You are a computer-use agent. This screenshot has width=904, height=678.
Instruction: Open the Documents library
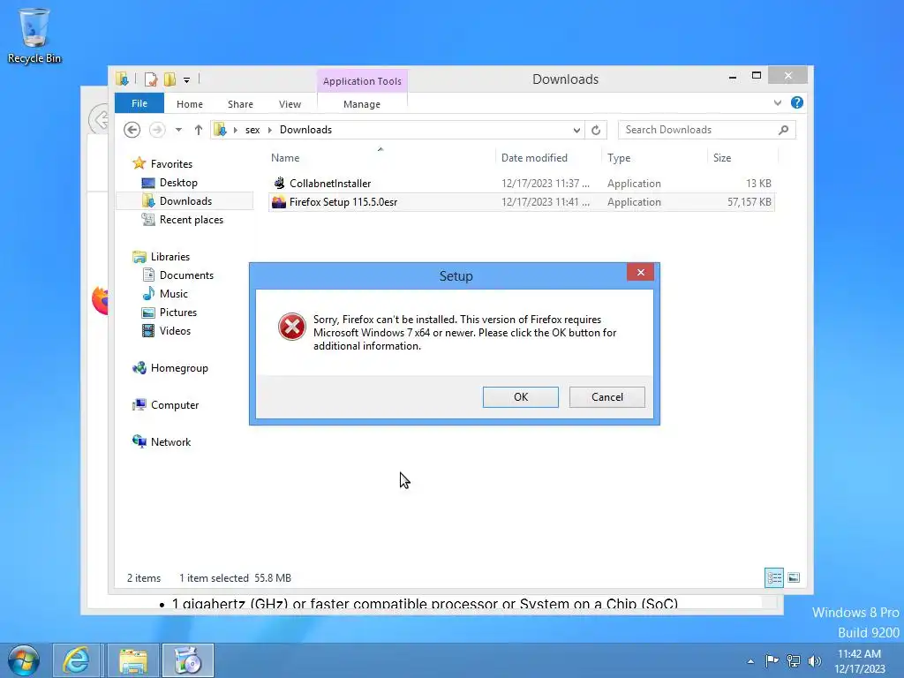186,275
